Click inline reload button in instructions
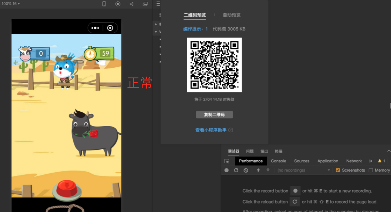This screenshot has height=212, width=391. point(295,202)
